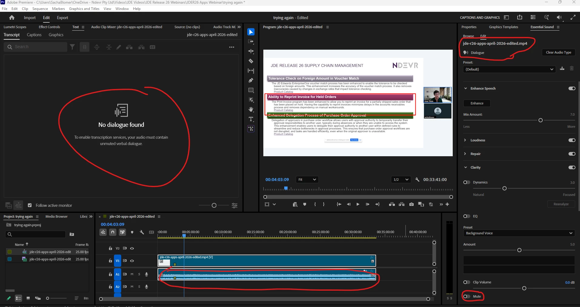Open the Essential Sound Preset (Default) dropdown
The width and height of the screenshot is (580, 307).
[x=509, y=69]
